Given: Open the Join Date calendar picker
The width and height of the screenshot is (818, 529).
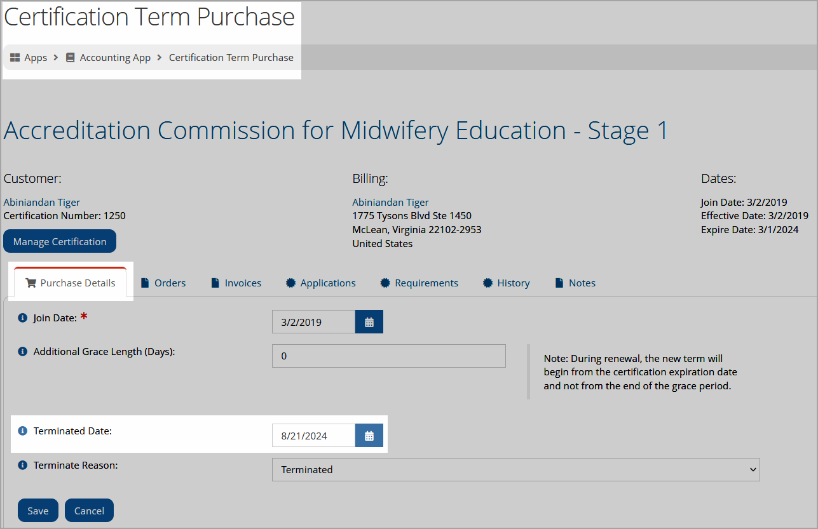Looking at the screenshot, I should tap(369, 322).
